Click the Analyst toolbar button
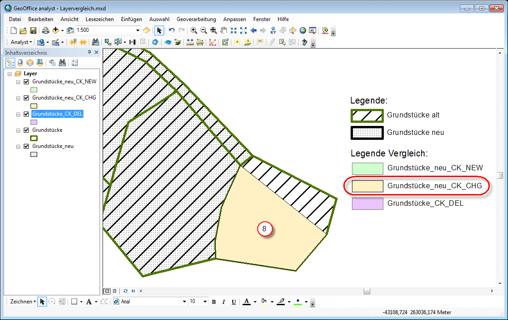508x320 pixels. [x=21, y=42]
